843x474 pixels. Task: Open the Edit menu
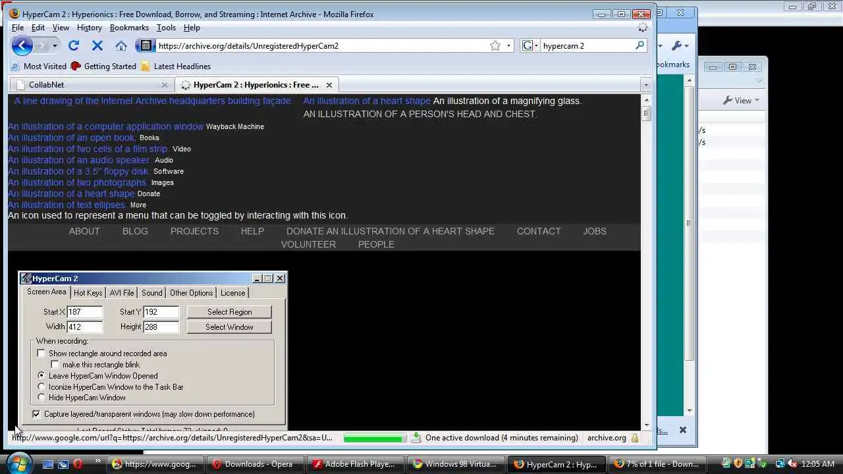(38, 28)
